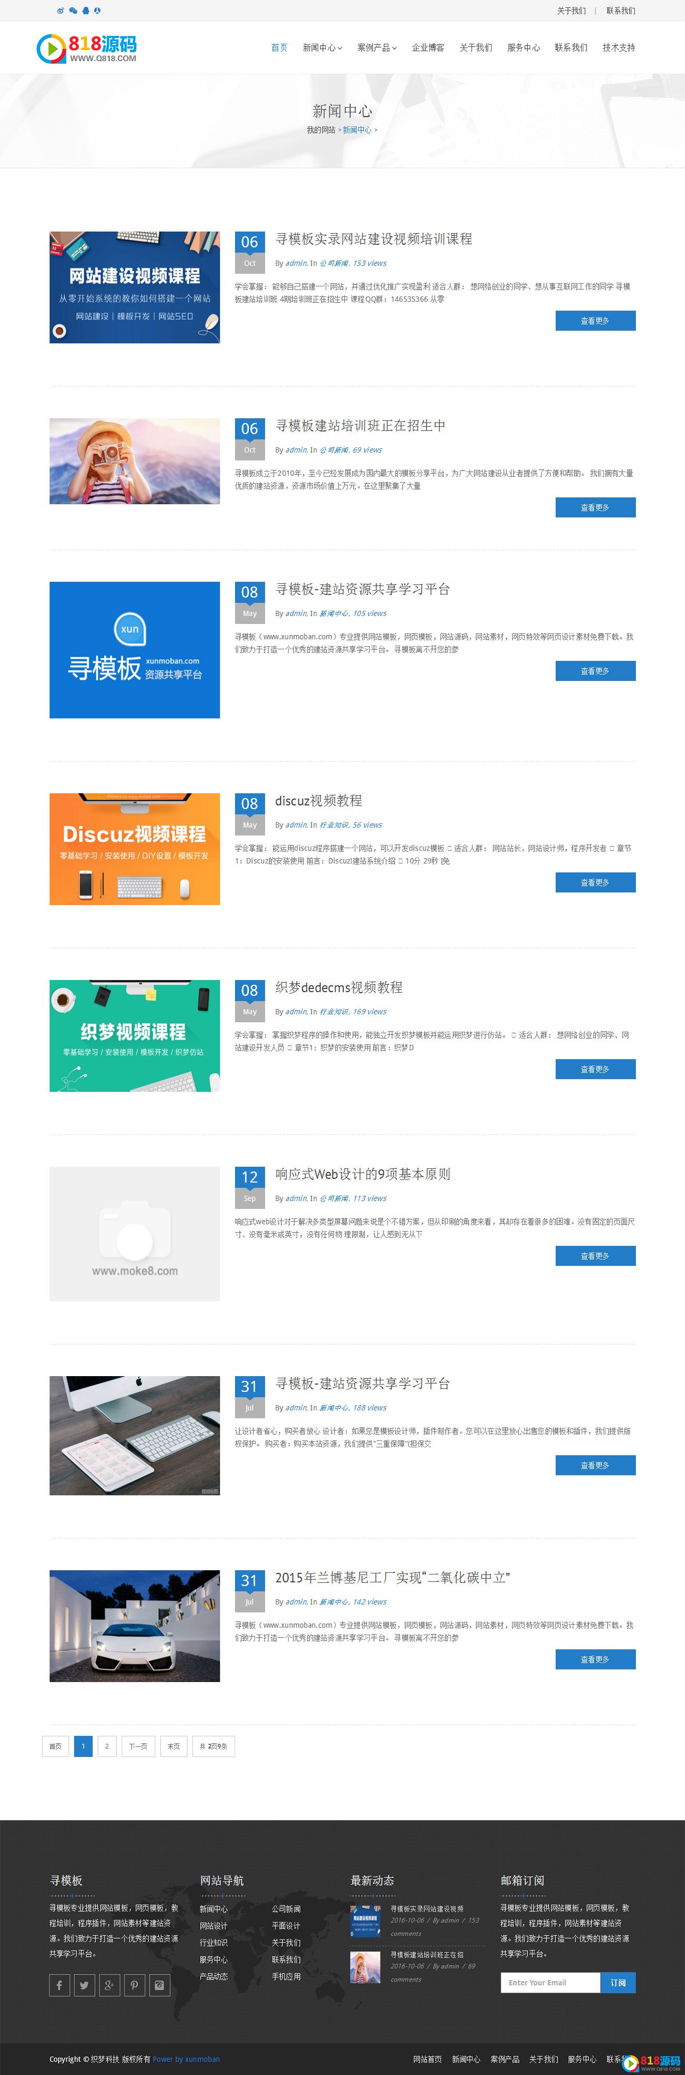Open the Pinterest icon in the footer
The width and height of the screenshot is (685, 2075).
click(x=134, y=1985)
